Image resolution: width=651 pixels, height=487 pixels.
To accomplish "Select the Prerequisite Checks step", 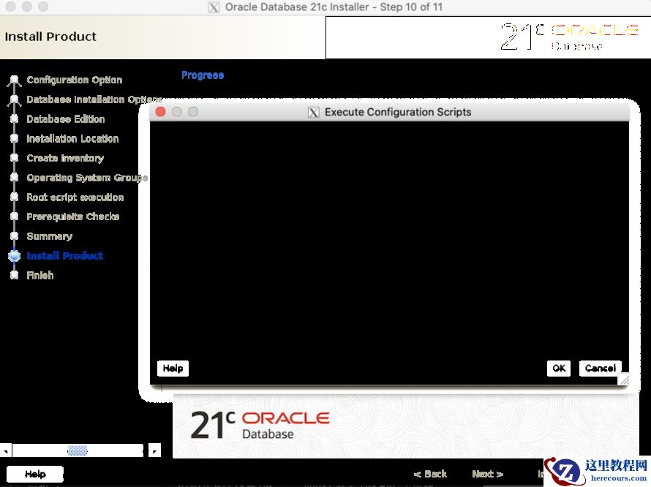I will (73, 216).
